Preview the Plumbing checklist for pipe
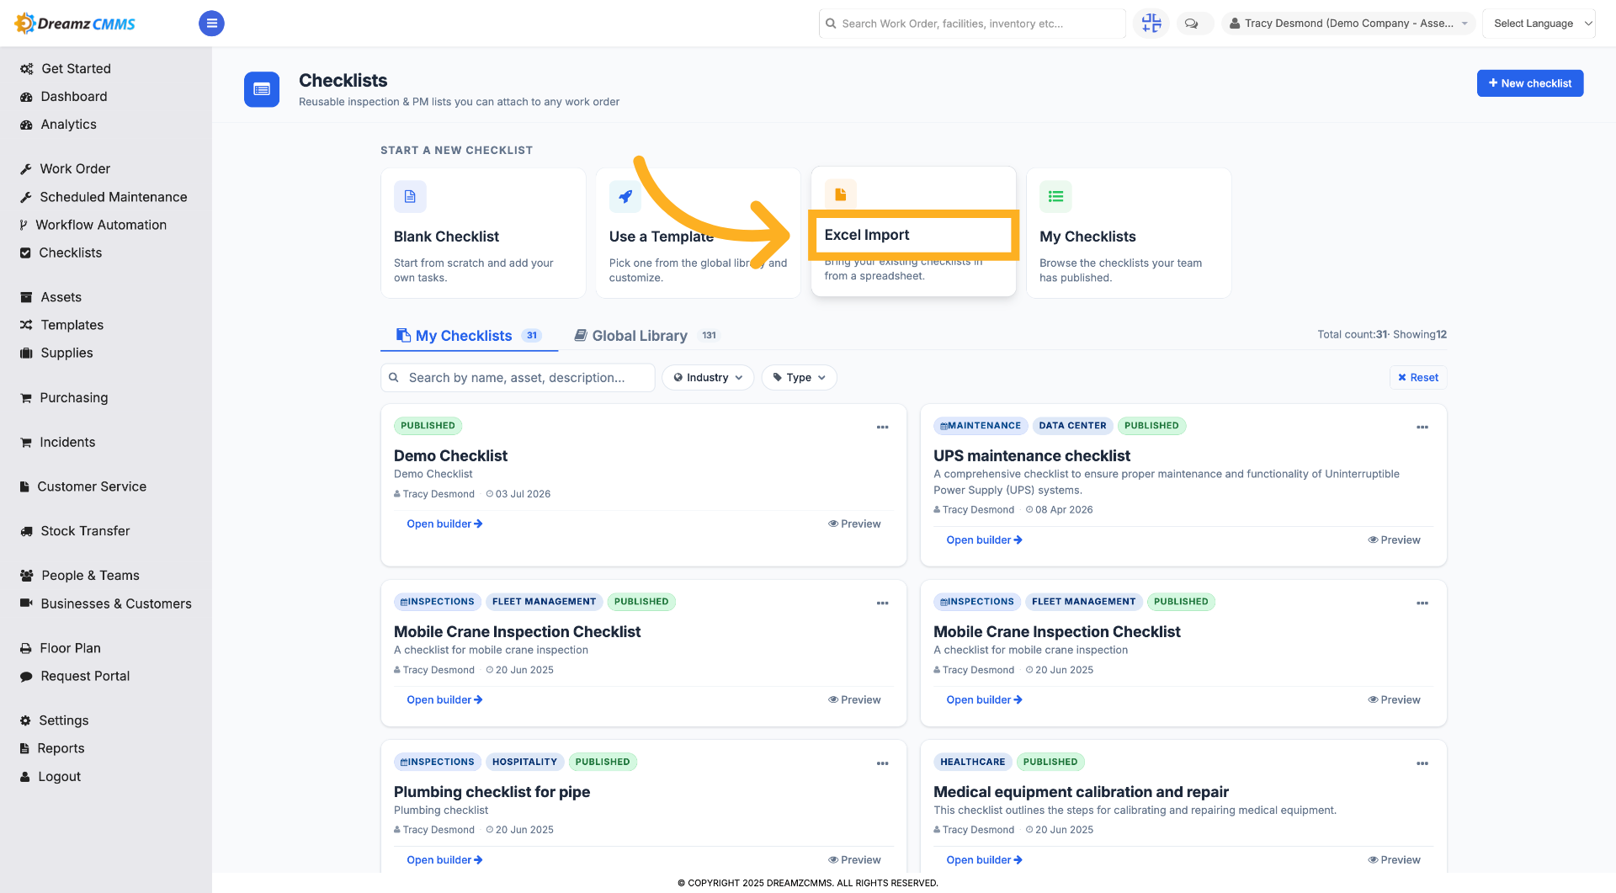The image size is (1616, 893). click(x=854, y=860)
